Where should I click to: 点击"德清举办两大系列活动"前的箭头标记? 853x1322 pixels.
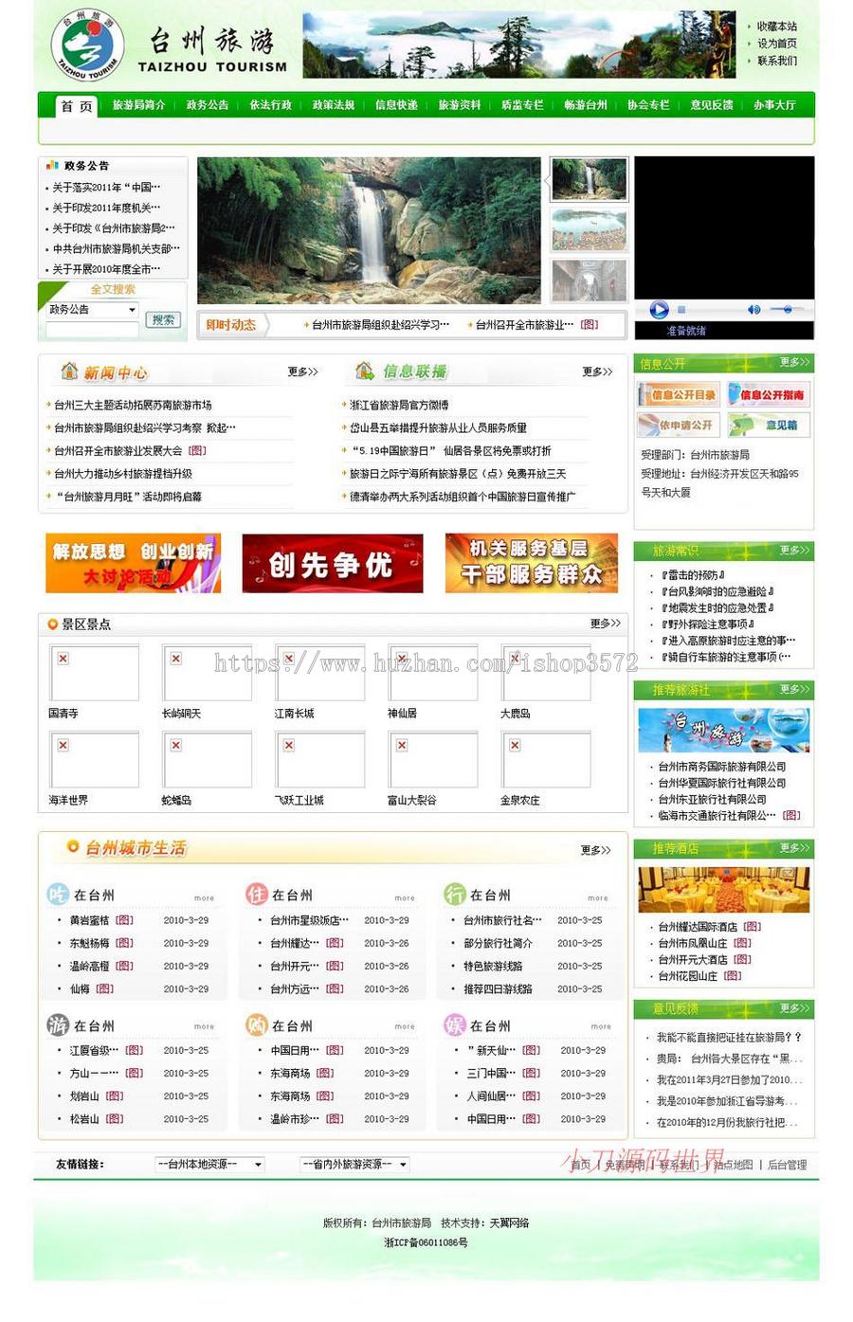point(346,496)
